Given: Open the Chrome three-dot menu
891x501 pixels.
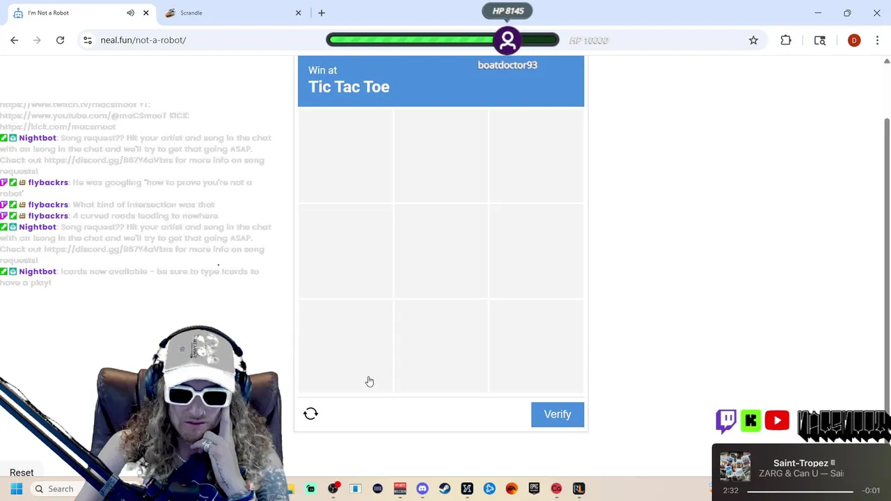Looking at the screenshot, I should (877, 40).
